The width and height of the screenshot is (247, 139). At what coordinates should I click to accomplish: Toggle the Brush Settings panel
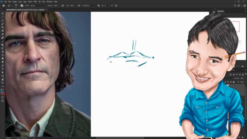[x=22, y=6]
